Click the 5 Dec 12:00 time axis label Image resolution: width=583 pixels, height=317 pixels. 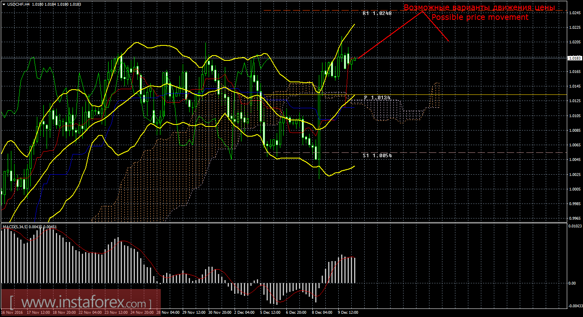point(270,313)
